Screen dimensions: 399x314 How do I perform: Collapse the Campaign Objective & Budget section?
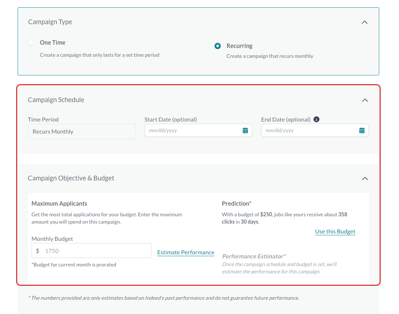coord(365,179)
